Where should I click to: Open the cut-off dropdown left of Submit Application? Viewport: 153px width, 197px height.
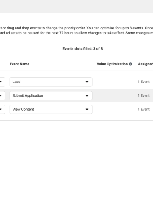click(2, 95)
